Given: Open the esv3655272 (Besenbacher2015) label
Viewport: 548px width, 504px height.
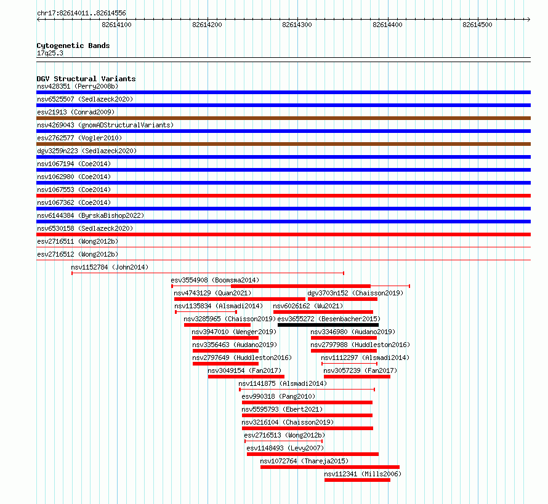Looking at the screenshot, I should click(329, 319).
